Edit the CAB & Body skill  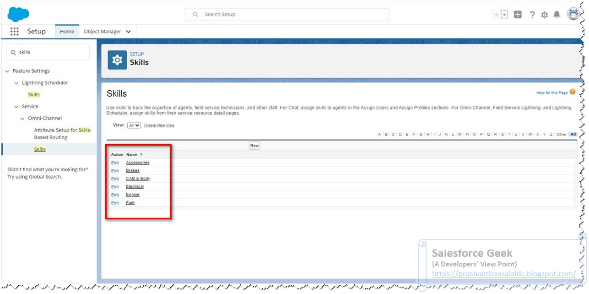[x=115, y=179]
